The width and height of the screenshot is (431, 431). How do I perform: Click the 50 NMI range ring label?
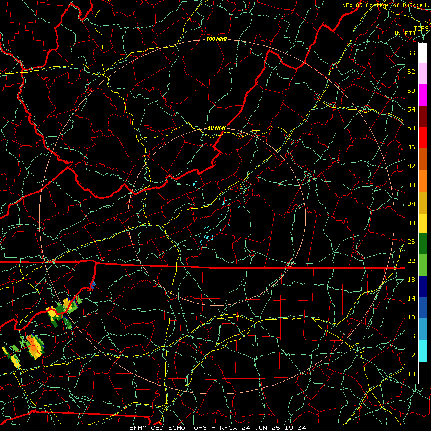[216, 128]
